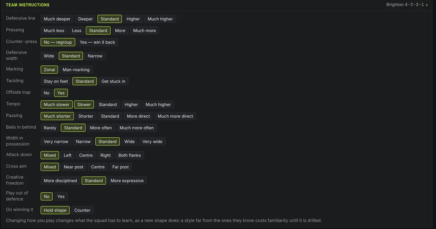Open the Brighton 4-2-3-1 chevron
The image size is (436, 229).
[427, 5]
